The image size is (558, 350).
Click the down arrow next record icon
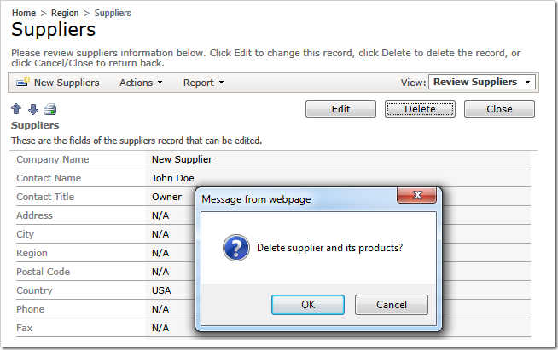[33, 109]
